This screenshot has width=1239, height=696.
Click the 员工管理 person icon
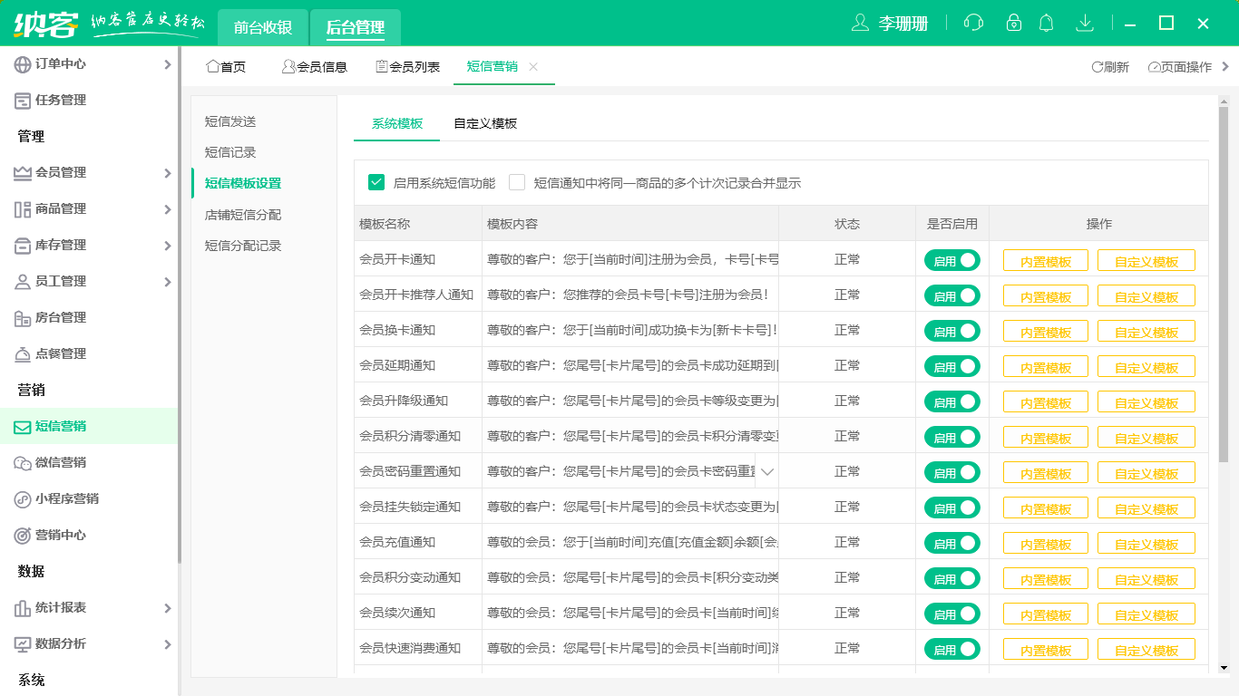click(x=23, y=282)
